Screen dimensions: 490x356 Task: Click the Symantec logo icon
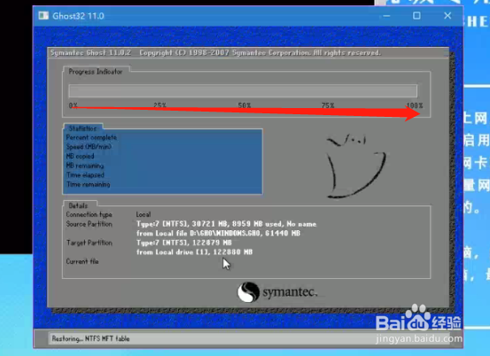click(248, 292)
